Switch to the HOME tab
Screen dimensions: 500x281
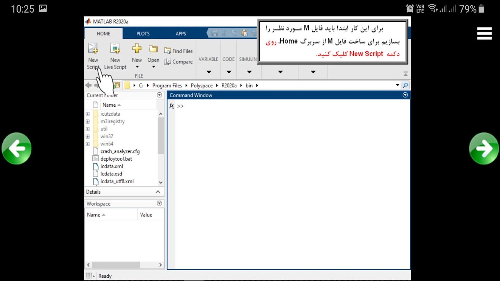point(103,34)
